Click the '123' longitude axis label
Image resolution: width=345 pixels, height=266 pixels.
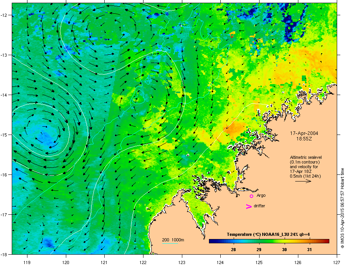[x=182, y=262]
